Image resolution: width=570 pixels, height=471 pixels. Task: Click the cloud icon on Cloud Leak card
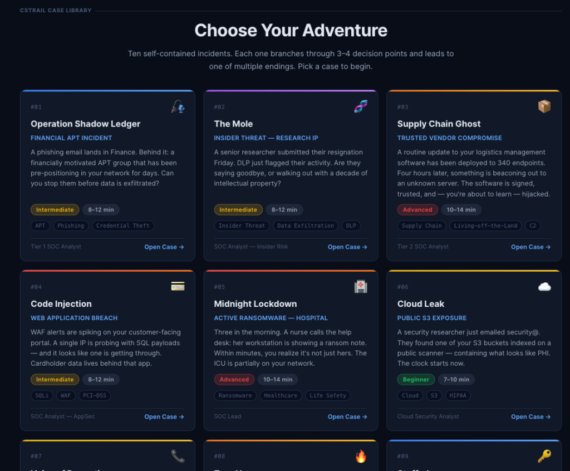pos(544,286)
